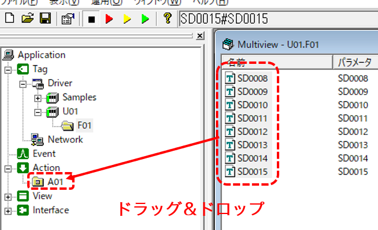Click the New file toolbar icon
The height and width of the screenshot is (230, 378).
pyautogui.click(x=9, y=18)
